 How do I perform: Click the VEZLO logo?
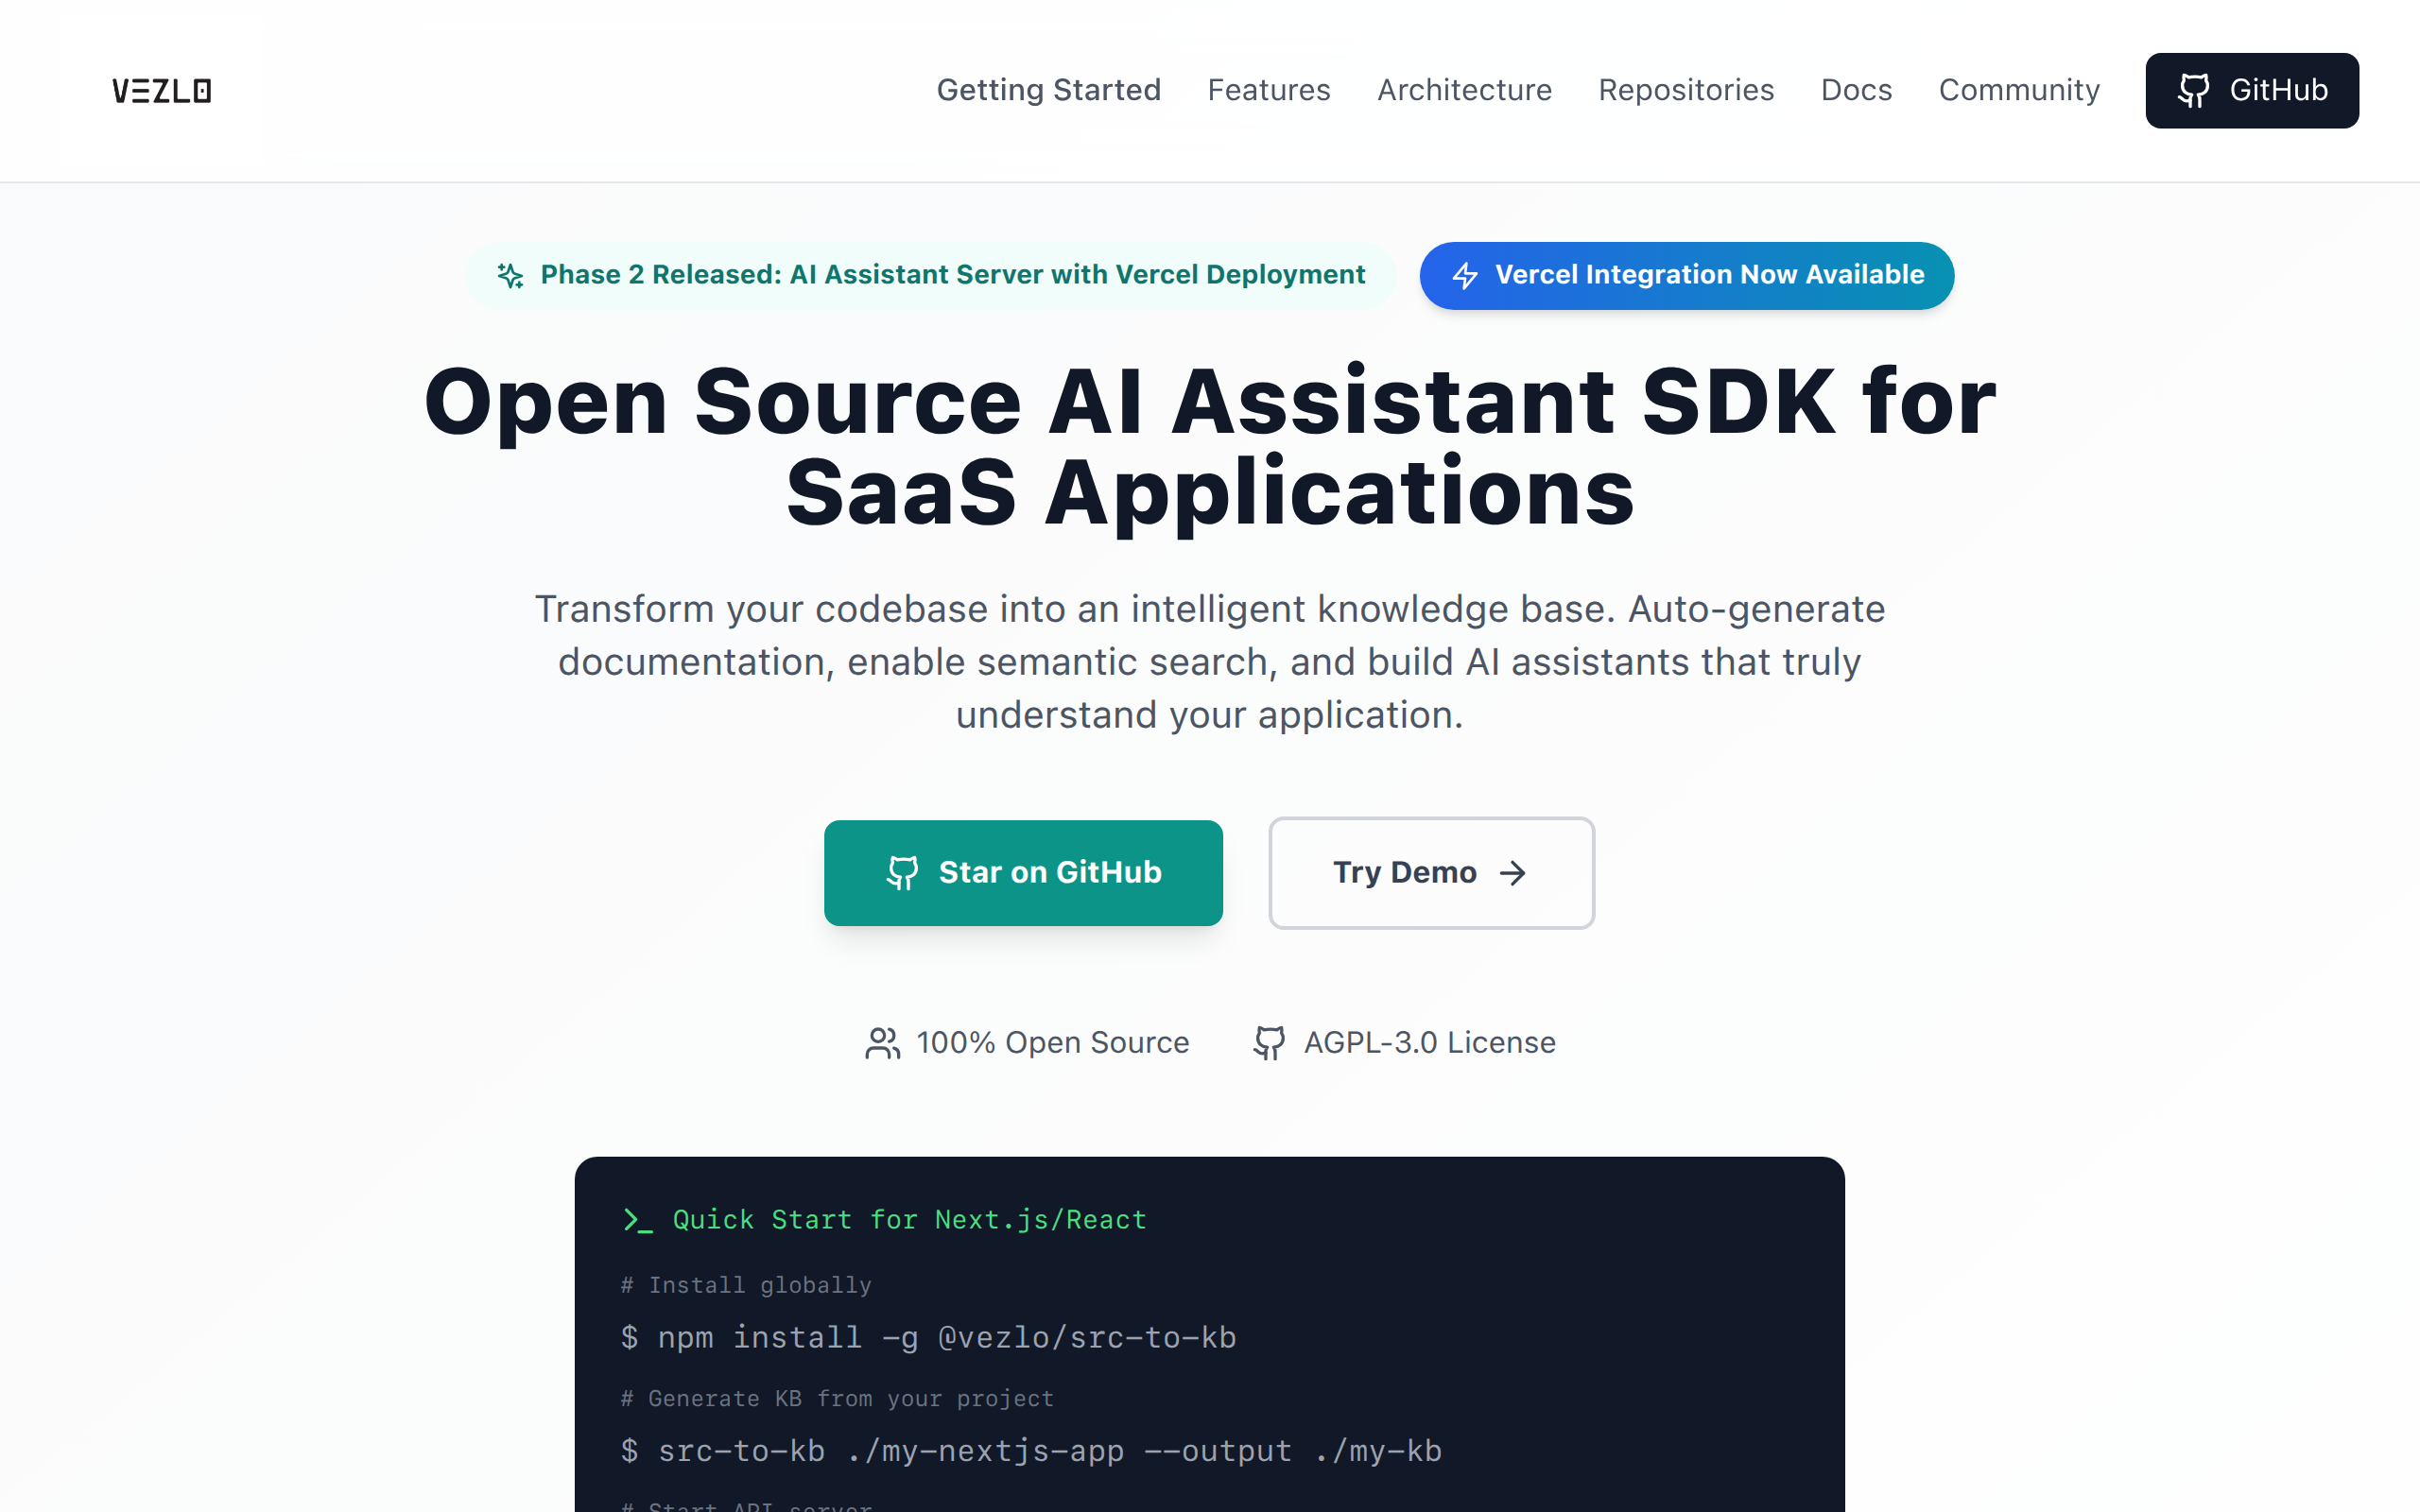(x=161, y=91)
